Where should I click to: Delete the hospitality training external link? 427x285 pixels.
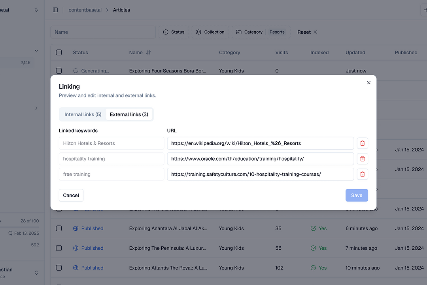click(x=362, y=158)
